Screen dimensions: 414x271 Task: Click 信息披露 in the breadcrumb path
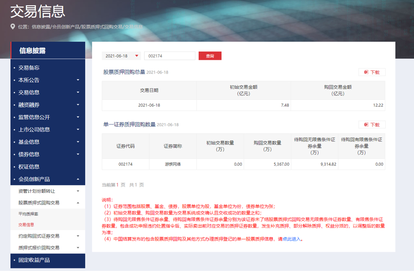(x=41, y=27)
